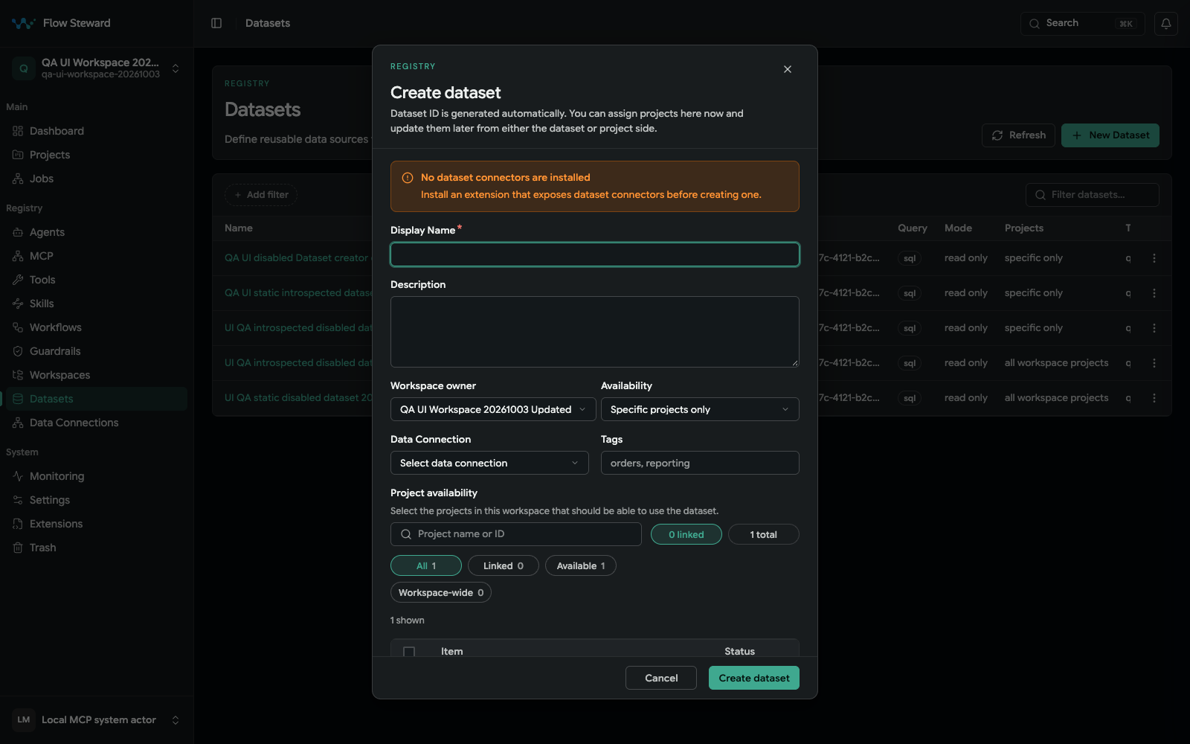Select the Linked 0 tab
1190x744 pixels.
(504, 565)
